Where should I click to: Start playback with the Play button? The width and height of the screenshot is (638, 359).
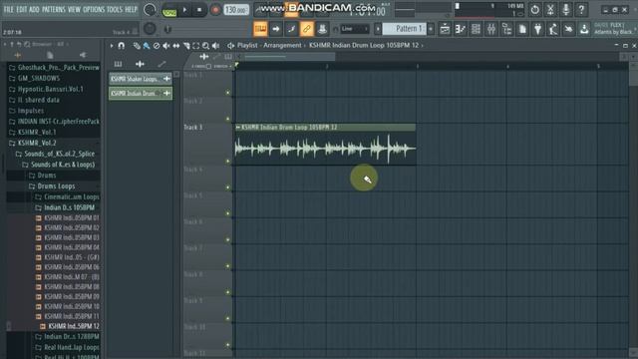(x=184, y=10)
